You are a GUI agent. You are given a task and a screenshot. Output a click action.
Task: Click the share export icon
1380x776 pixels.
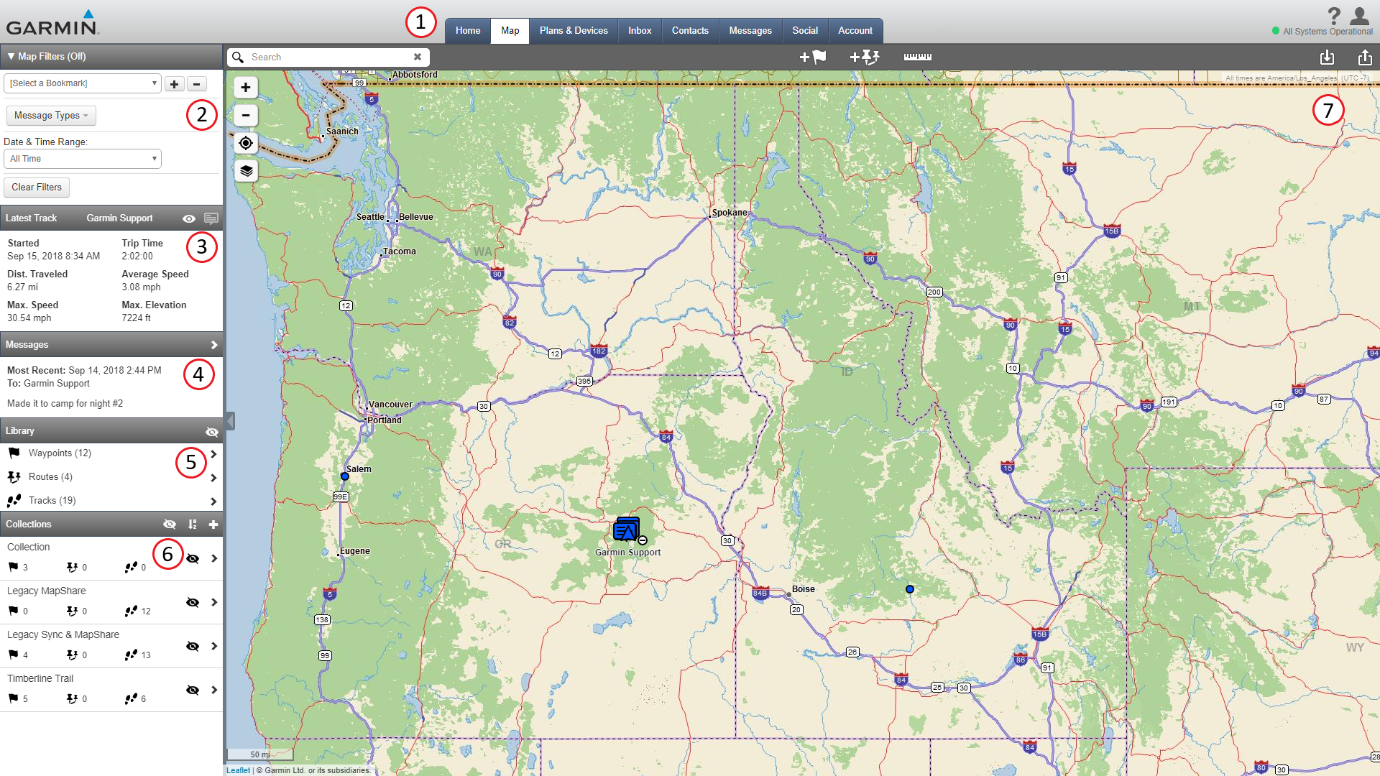click(1365, 57)
